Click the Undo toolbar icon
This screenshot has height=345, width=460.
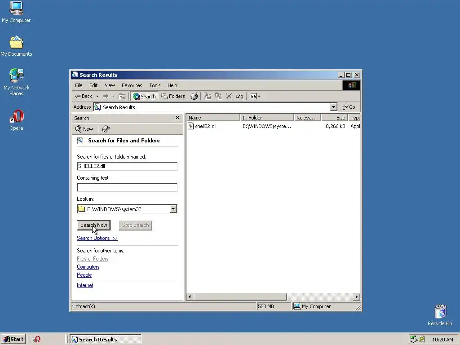click(x=239, y=96)
